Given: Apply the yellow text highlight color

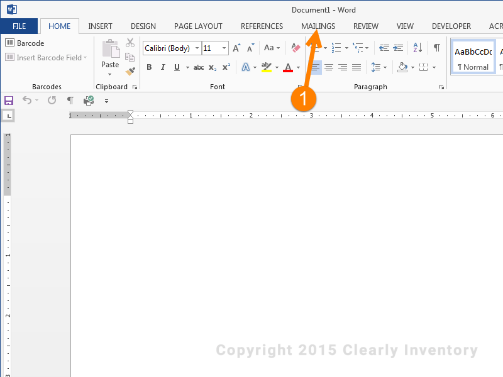Looking at the screenshot, I should 266,67.
